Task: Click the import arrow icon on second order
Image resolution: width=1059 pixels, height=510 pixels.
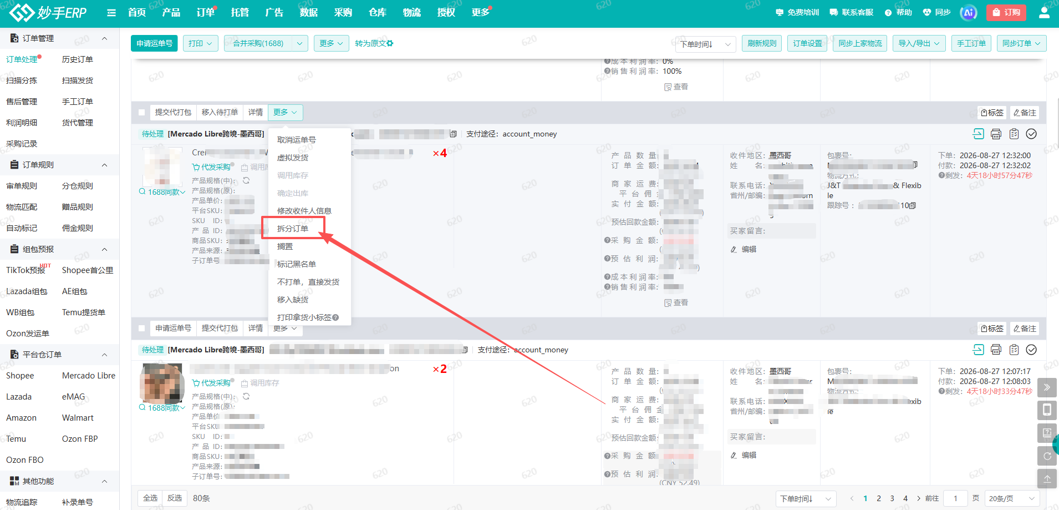Action: click(979, 350)
